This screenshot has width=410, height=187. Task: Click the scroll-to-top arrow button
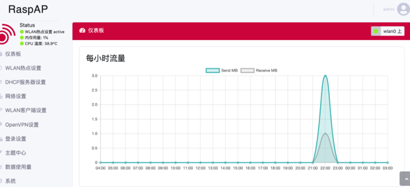[x=405, y=179]
